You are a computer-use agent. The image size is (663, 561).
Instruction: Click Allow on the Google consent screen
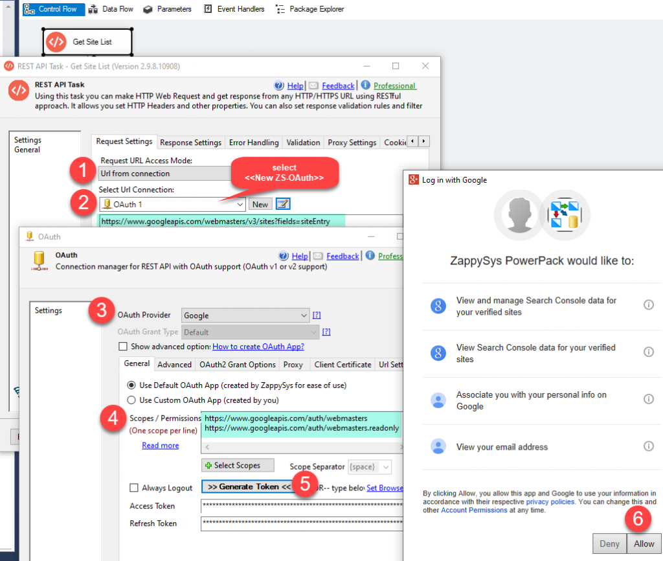coord(643,544)
